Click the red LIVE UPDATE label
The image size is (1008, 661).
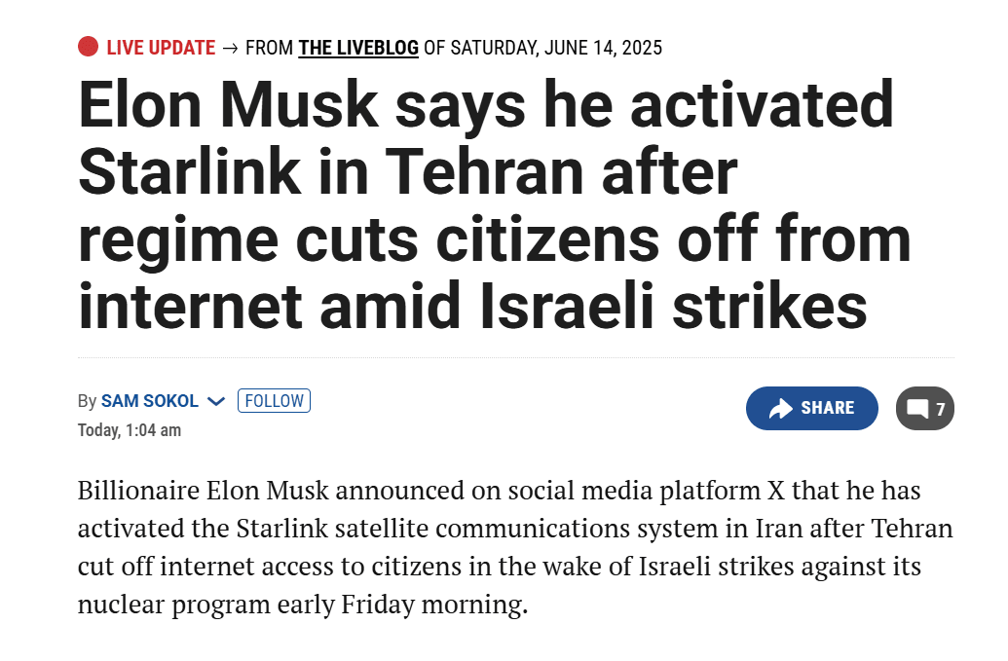[x=161, y=48]
